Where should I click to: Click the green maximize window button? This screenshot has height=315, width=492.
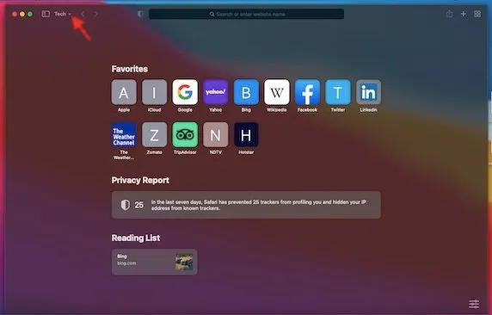tap(30, 14)
